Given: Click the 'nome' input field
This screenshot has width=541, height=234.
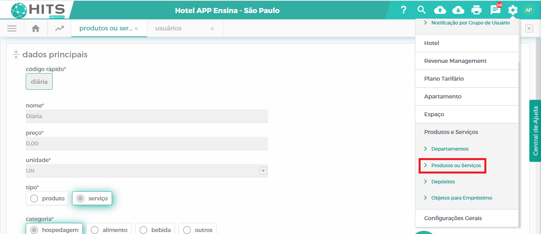Looking at the screenshot, I should point(147,116).
